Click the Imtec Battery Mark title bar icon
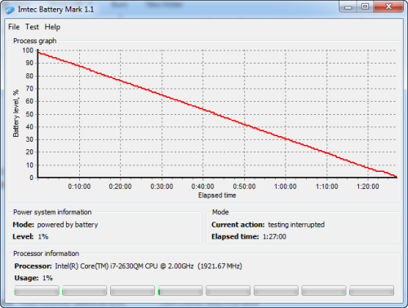 click(10, 10)
